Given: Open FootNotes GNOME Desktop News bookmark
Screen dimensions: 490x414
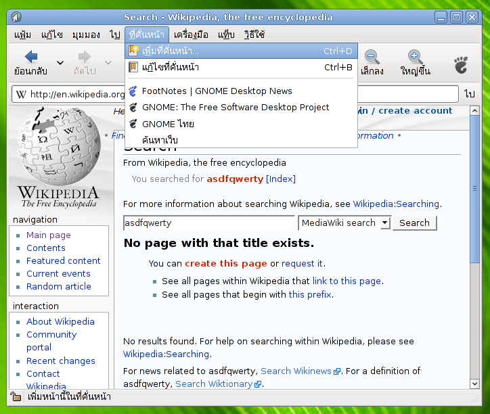Looking at the screenshot, I should tap(241, 91).
